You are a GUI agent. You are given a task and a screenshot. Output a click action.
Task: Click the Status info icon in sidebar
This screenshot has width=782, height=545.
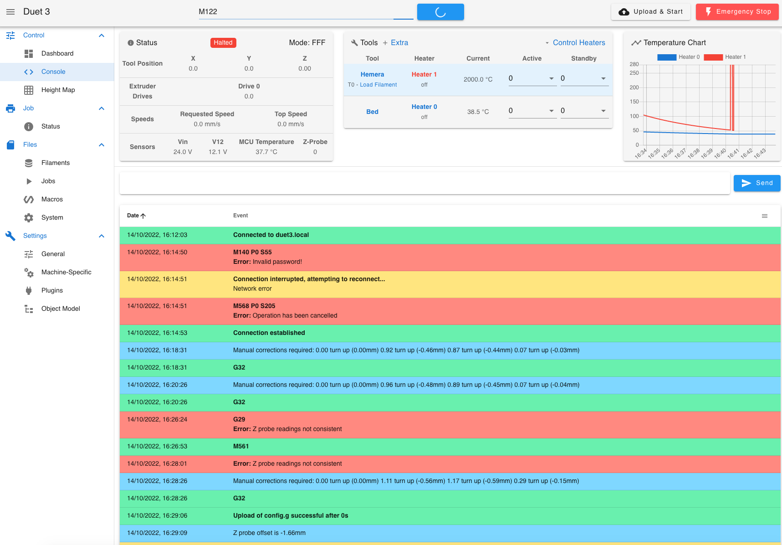click(x=29, y=126)
